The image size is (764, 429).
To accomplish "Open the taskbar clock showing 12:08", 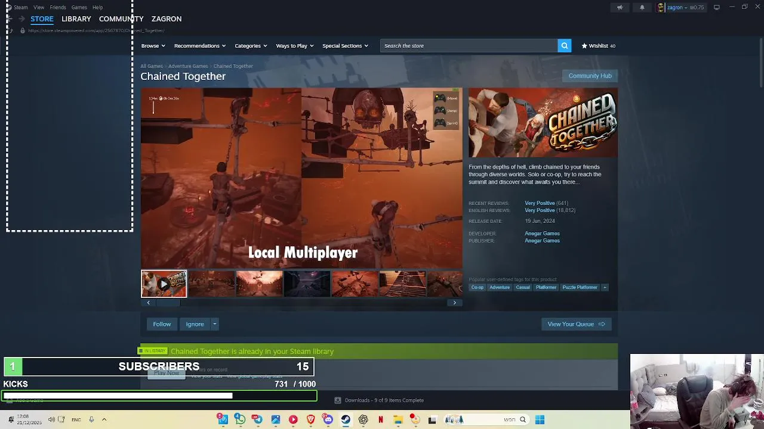I will point(29,419).
